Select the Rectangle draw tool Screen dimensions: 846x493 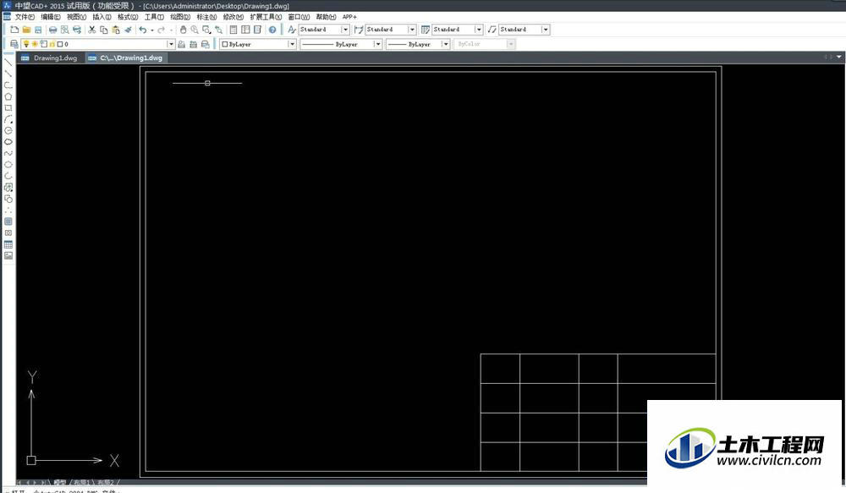(8, 108)
